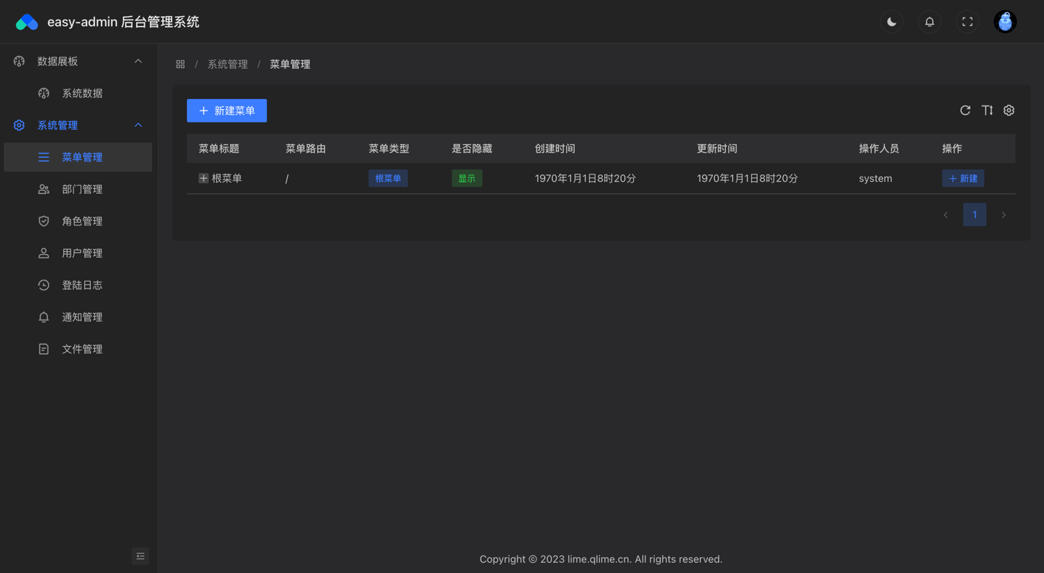Select page 1 in pagination
Viewport: 1044px width, 573px height.
pyautogui.click(x=974, y=215)
